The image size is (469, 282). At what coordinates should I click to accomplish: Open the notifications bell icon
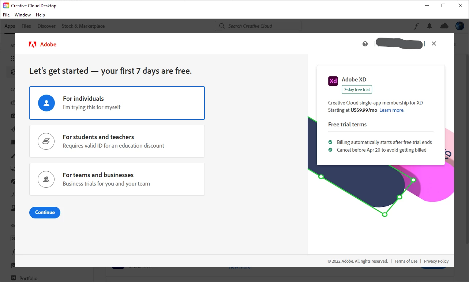click(429, 26)
